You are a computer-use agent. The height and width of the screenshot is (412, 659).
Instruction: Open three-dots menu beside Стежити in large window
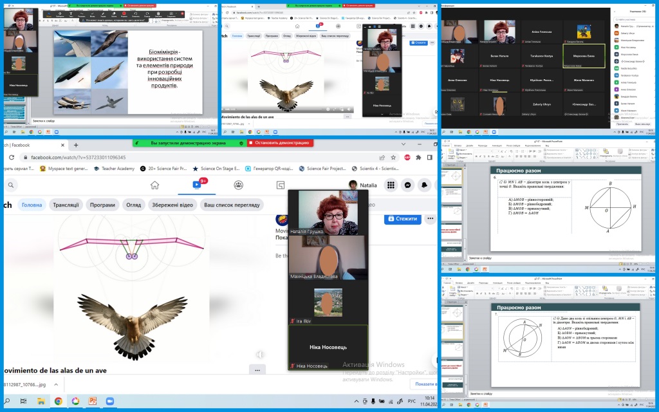[x=430, y=219]
